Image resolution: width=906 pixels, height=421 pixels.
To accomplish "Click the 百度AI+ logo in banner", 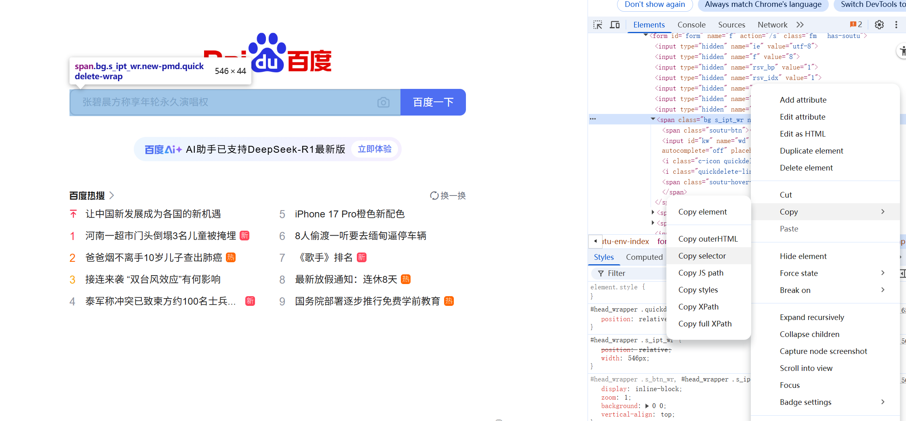I will tap(163, 149).
